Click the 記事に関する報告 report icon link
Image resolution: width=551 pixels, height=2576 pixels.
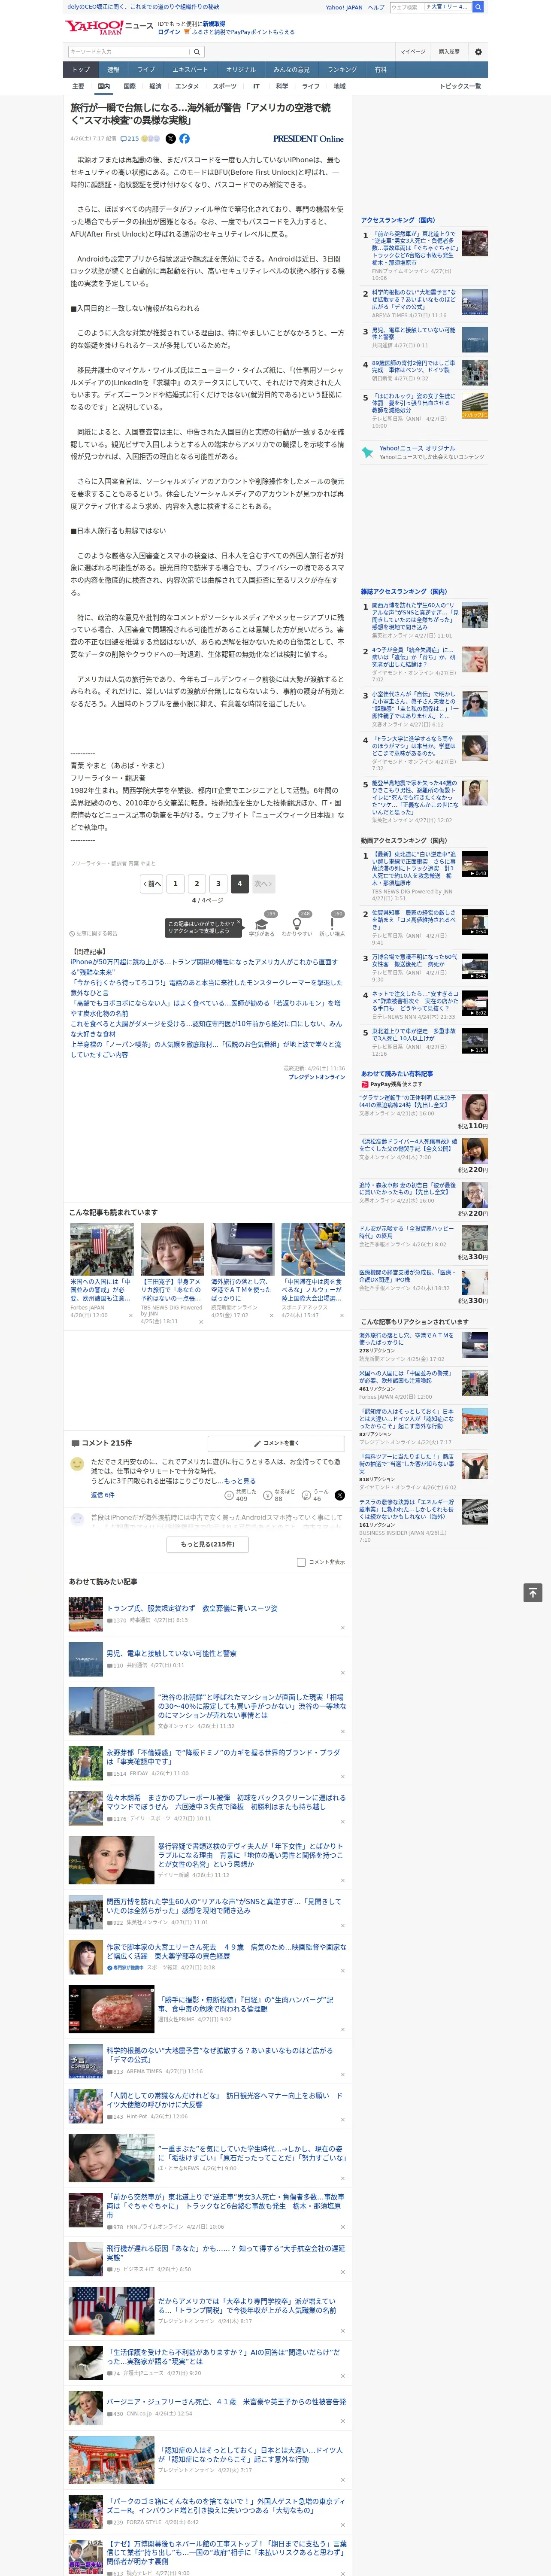(93, 933)
